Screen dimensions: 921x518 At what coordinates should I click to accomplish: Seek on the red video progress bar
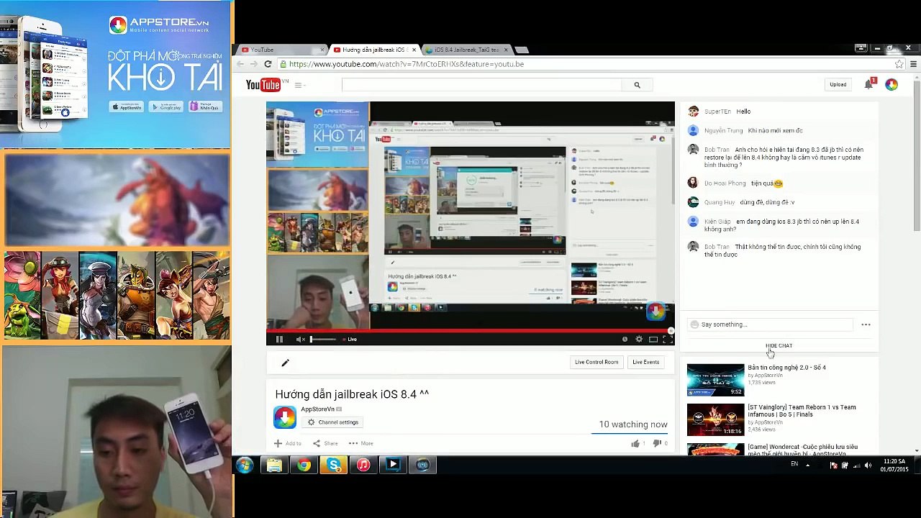point(471,331)
